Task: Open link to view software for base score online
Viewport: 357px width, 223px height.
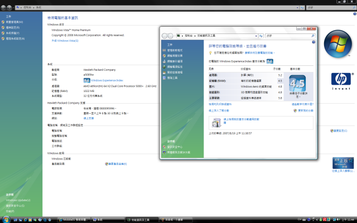Action: point(242,121)
